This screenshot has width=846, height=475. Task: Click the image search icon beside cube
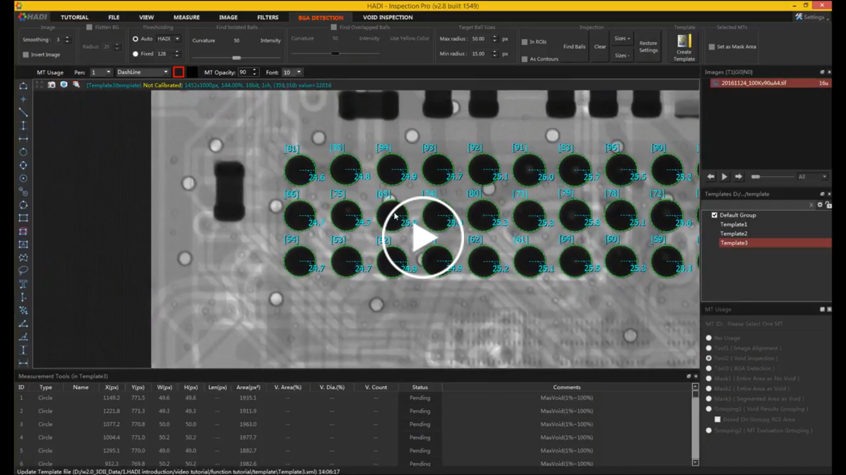76,85
